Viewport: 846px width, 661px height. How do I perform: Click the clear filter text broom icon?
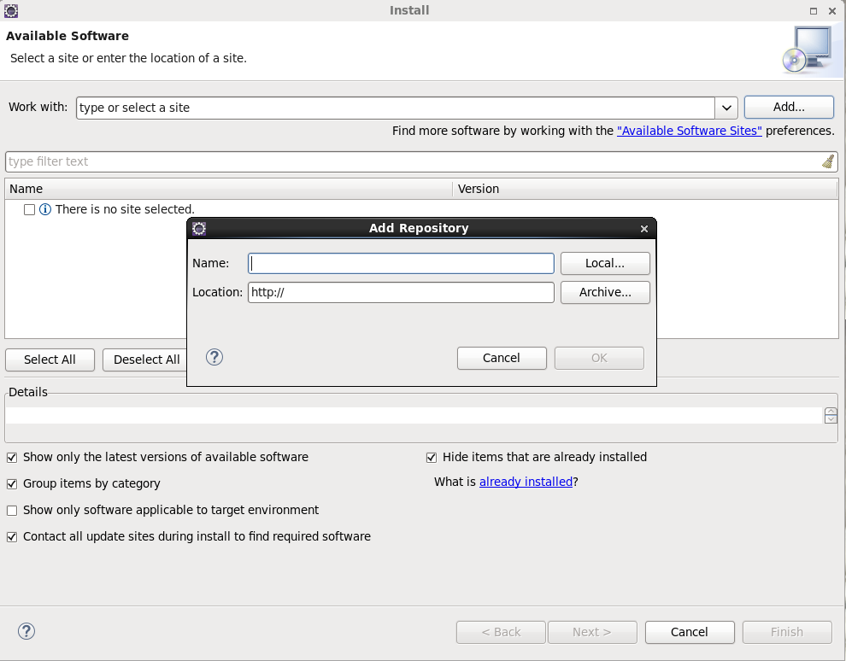click(x=827, y=161)
